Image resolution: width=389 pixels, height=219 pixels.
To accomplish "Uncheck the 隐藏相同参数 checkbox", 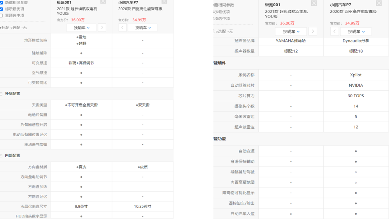I will pos(1,2).
